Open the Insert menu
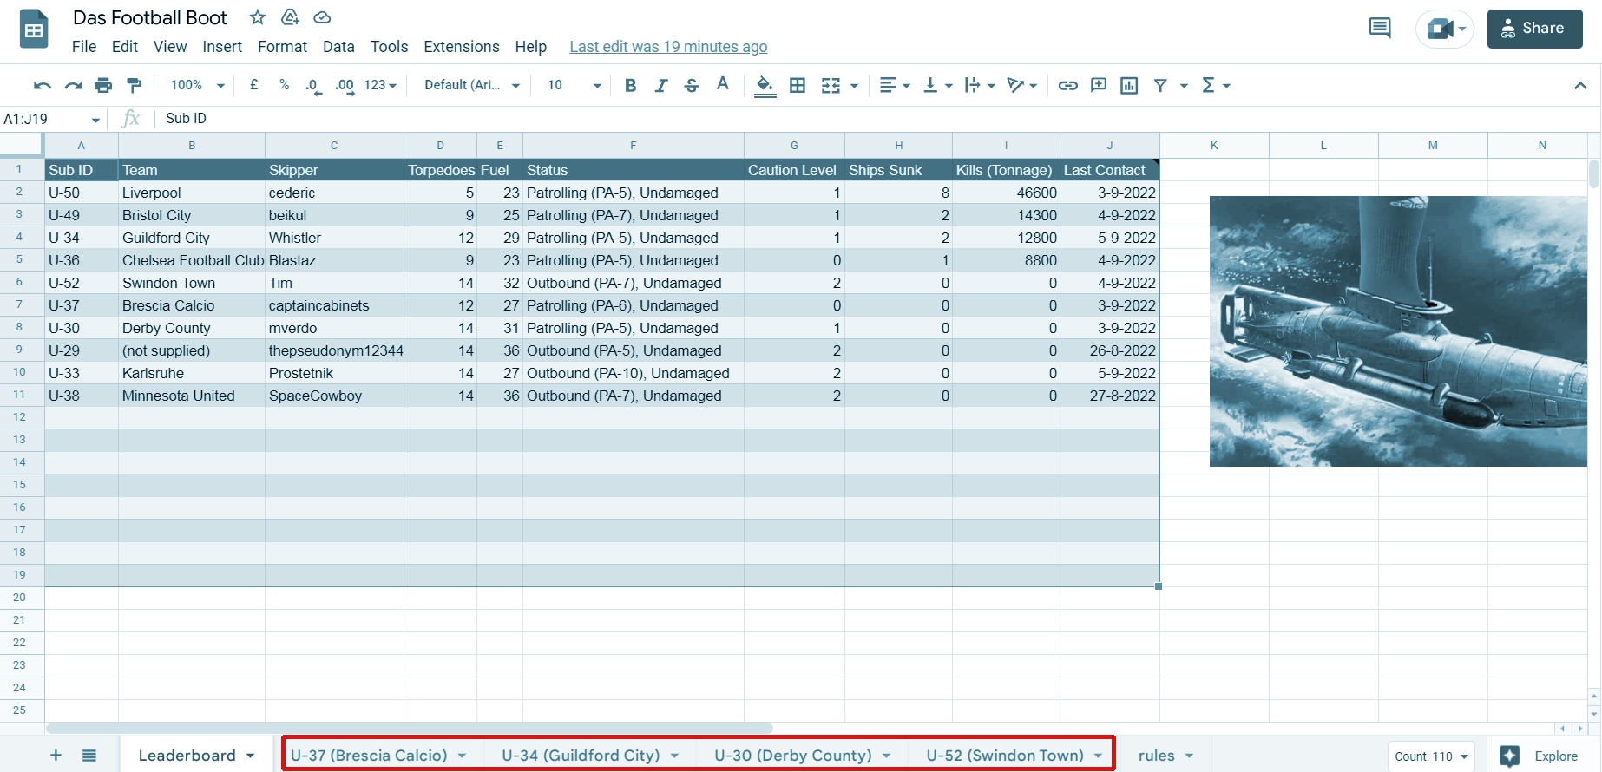 [222, 47]
